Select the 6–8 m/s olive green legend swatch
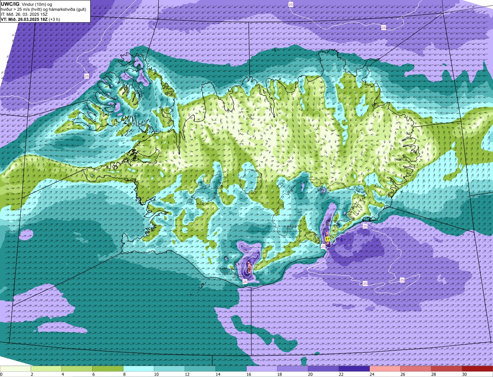This screenshot has height=377, width=493. point(108,369)
